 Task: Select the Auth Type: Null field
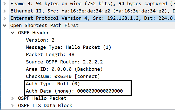coord(53,84)
